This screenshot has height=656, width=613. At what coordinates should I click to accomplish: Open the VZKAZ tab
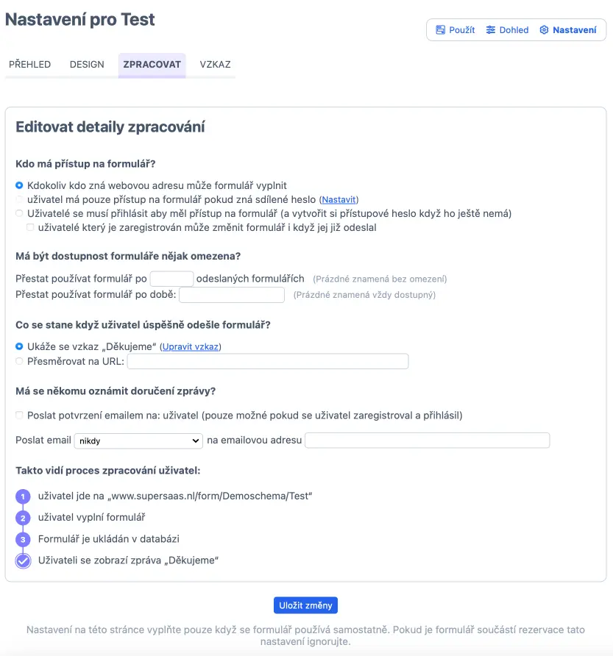[215, 65]
